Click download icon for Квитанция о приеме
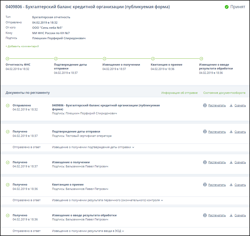This screenshot has height=236, width=250. 231,184
